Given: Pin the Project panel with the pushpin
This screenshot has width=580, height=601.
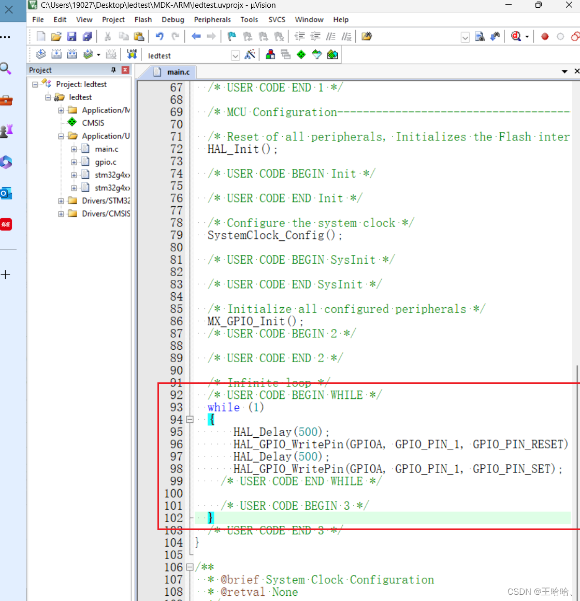Looking at the screenshot, I should pyautogui.click(x=113, y=70).
